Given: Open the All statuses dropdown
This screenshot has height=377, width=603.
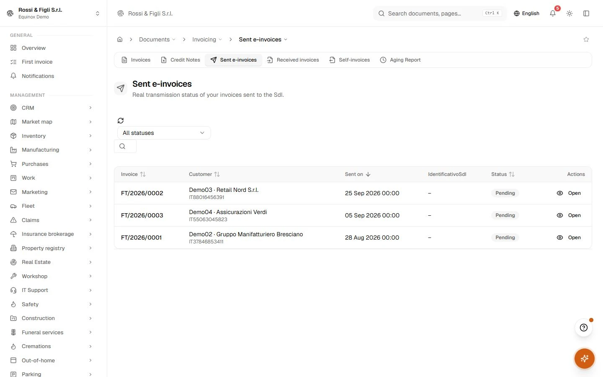Looking at the screenshot, I should click(x=164, y=133).
